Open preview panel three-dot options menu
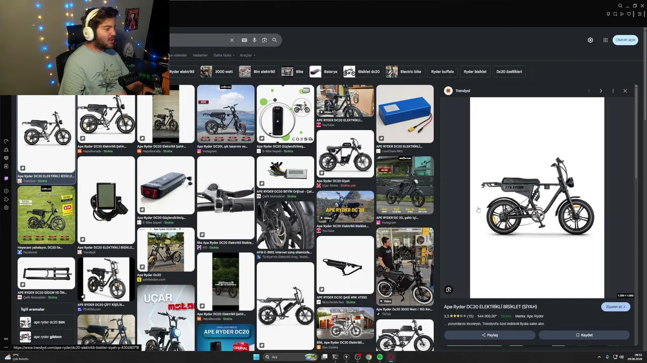The width and height of the screenshot is (647, 363). click(x=613, y=91)
